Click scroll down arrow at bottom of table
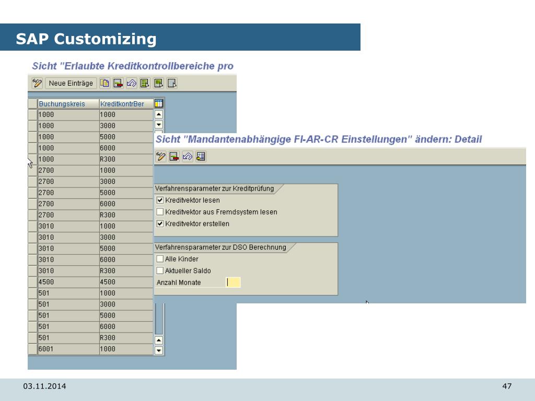The height and width of the screenshot is (401, 535). [159, 350]
